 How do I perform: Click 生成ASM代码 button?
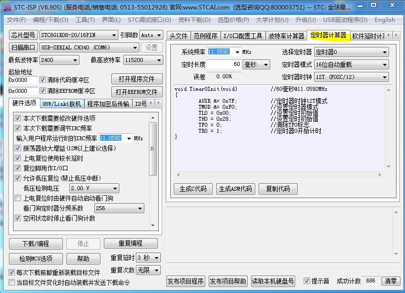pos(235,189)
